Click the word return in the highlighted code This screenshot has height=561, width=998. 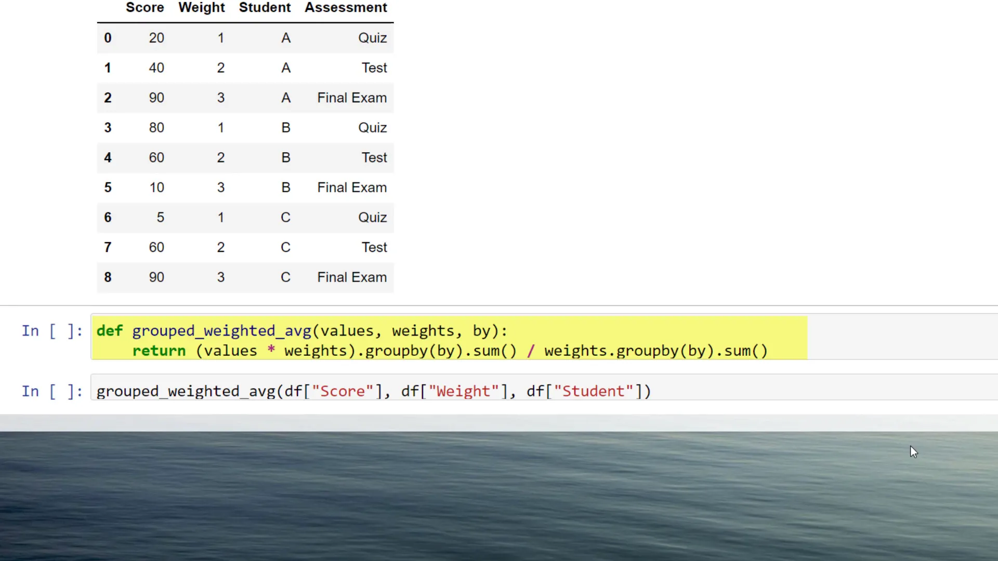pos(159,351)
